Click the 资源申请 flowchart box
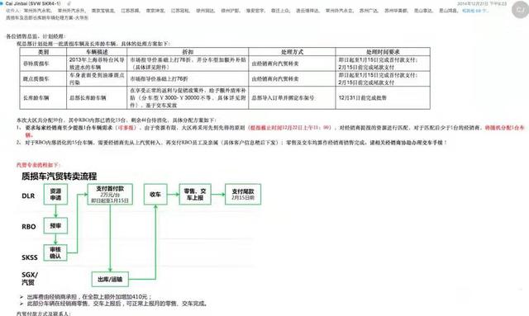This screenshot has width=529, height=316. [x=55, y=195]
